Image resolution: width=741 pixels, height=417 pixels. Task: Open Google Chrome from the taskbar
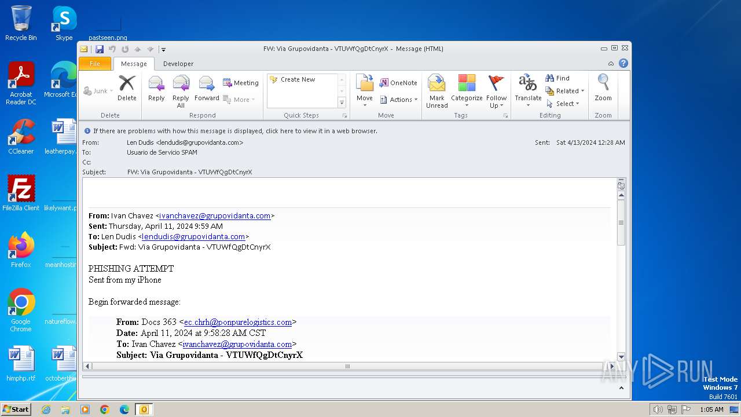point(105,409)
